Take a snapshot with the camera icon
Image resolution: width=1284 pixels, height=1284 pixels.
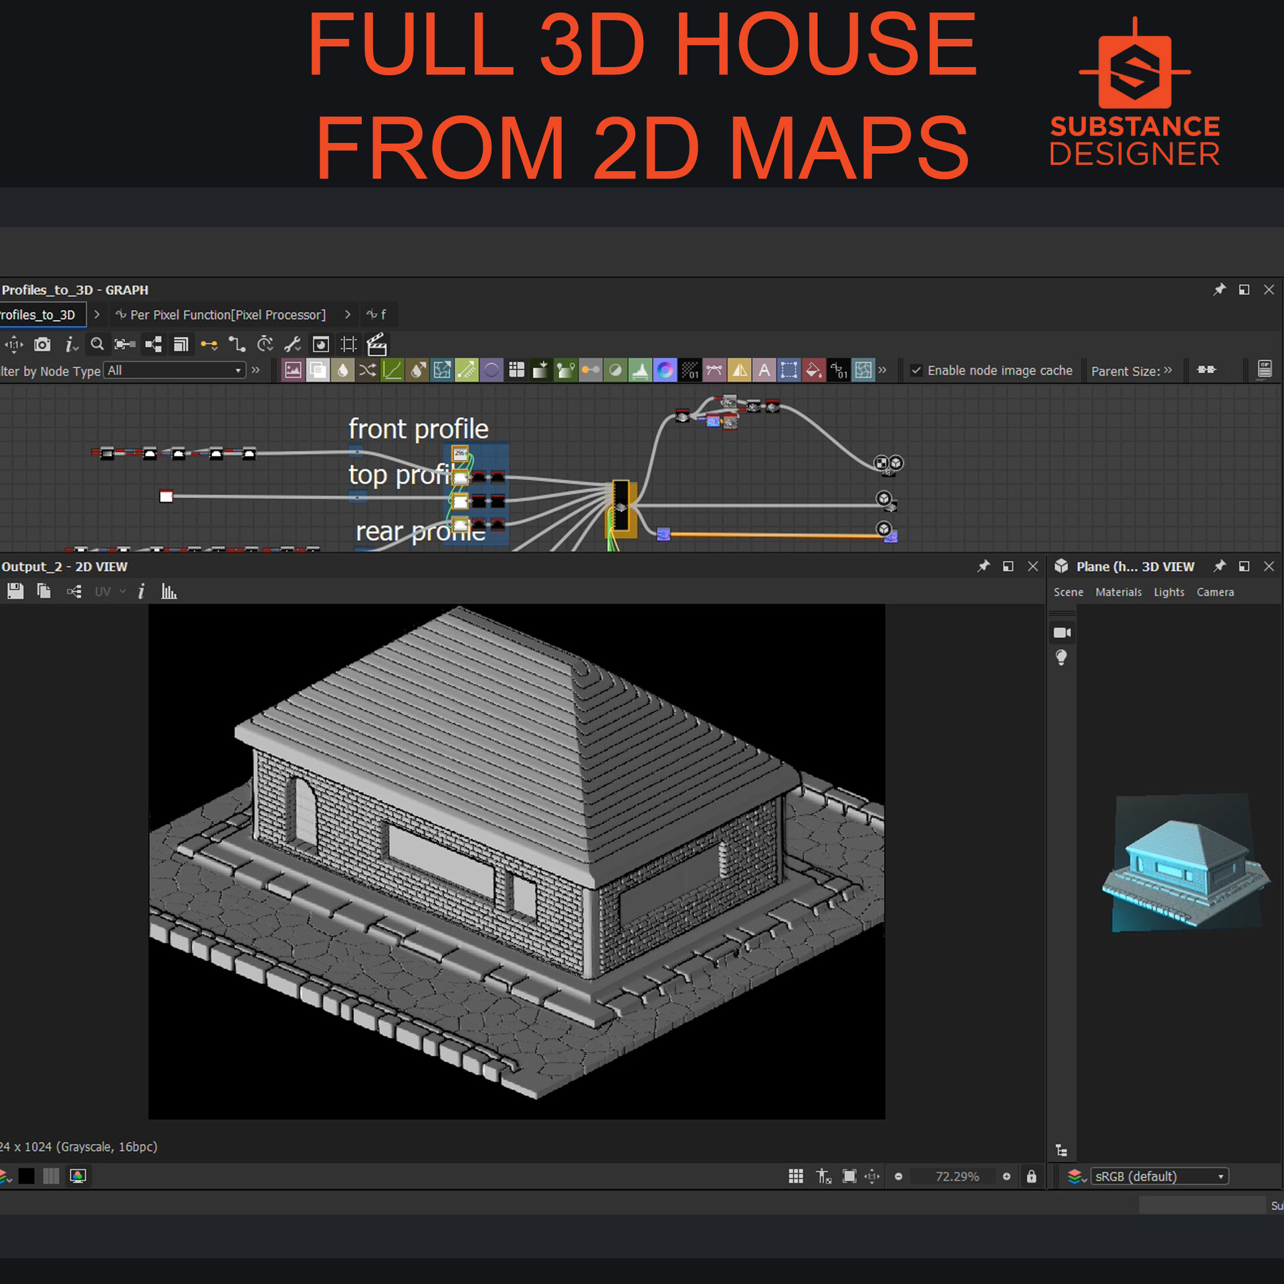click(x=42, y=344)
